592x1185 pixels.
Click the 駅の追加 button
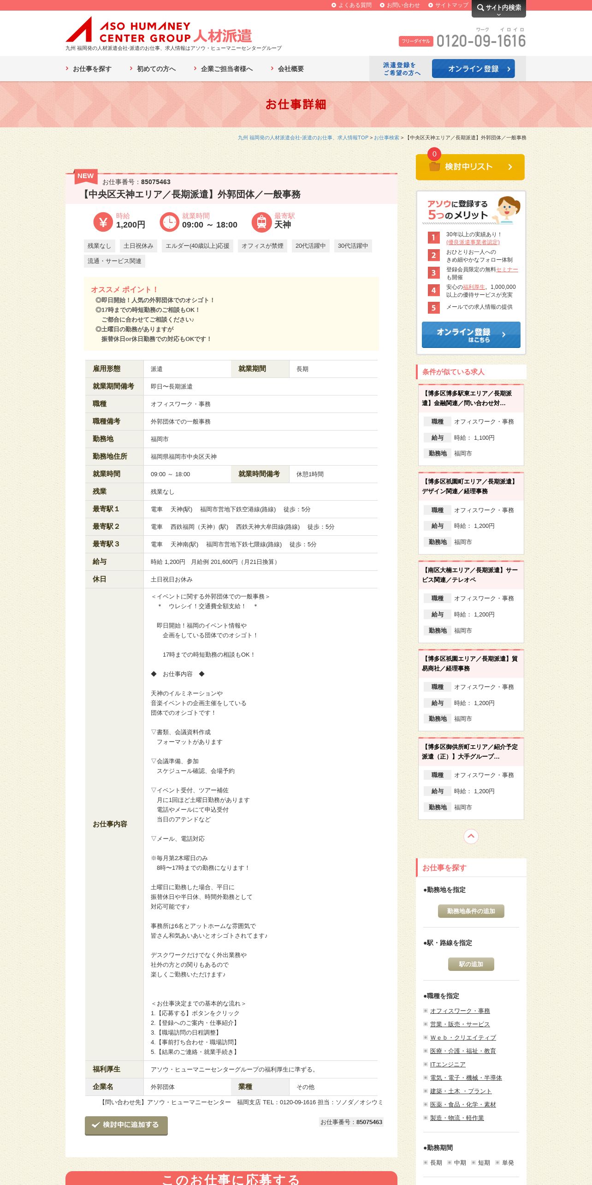(471, 964)
